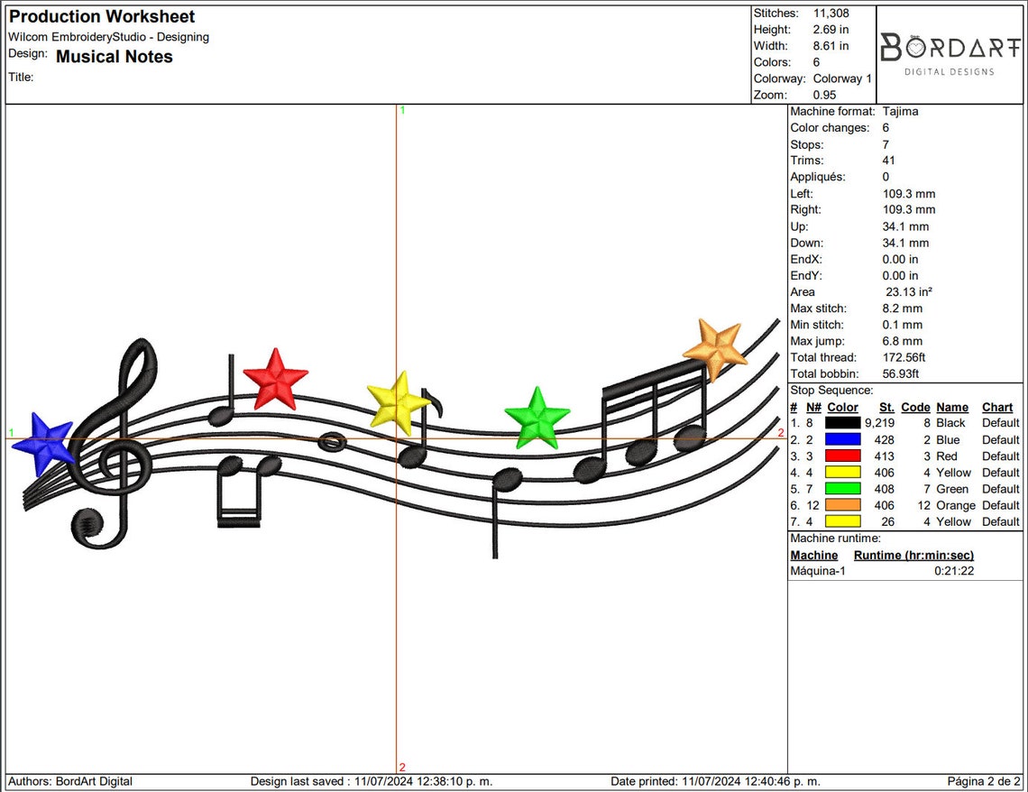
Task: Select the Blue color swatch in stop sequence
Action: tap(842, 439)
